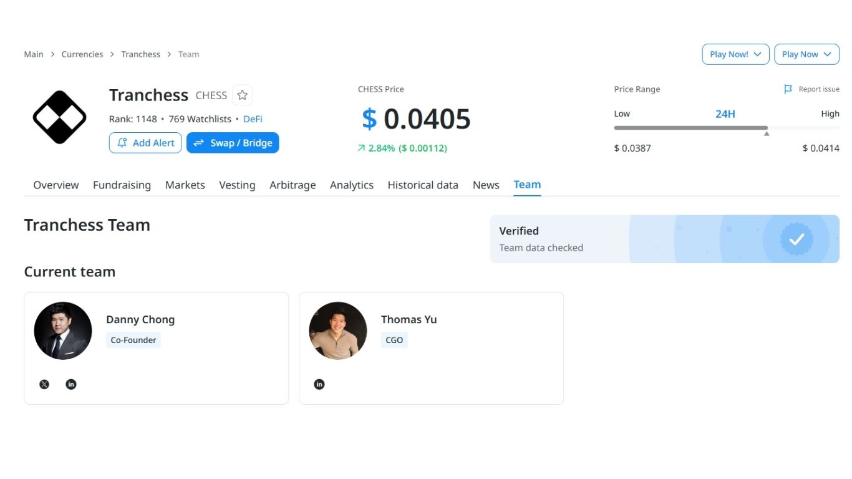Expand the Play Now dropdown on far right
The width and height of the screenshot is (852, 479).
tap(806, 54)
